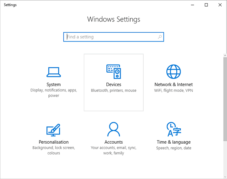Screen dimensions: 227x179
Task: Minimize the Settings window
Action: 192,5
